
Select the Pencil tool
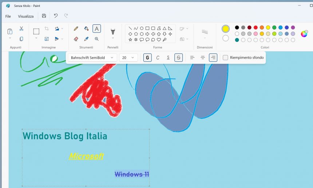pyautogui.click(x=76, y=28)
